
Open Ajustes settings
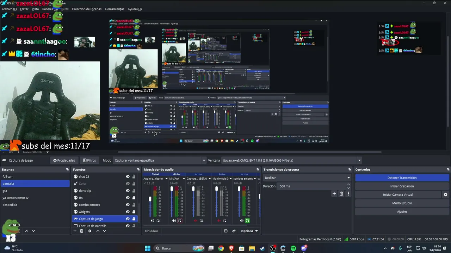[402, 212]
